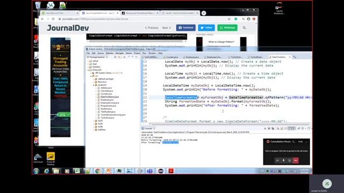Image resolution: width=344 pixels, height=193 pixels.
Task: Select the Package Explorer view tab
Action: (97, 57)
